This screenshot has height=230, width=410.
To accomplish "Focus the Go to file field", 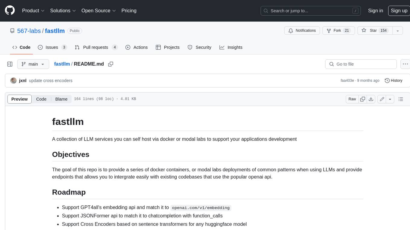I will pyautogui.click(x=361, y=64).
